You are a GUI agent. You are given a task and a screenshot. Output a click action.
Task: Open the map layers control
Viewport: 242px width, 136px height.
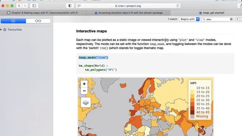(x=86, y=102)
